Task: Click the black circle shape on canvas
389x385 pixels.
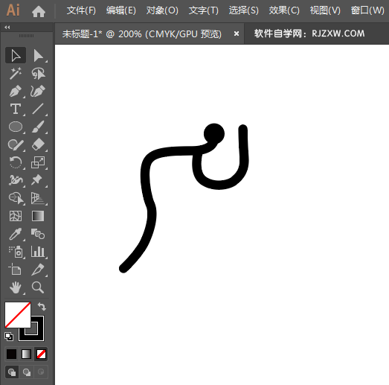Action: [x=214, y=133]
